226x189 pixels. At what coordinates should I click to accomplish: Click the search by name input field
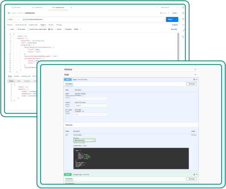[91, 105]
